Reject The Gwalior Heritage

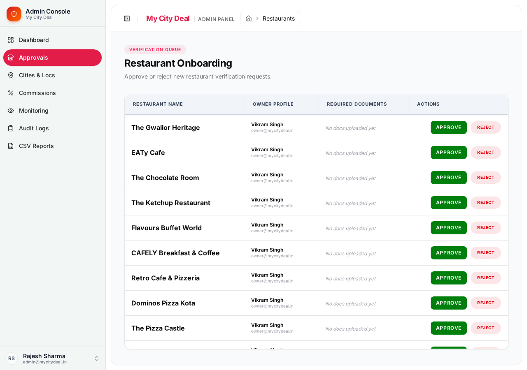click(x=486, y=127)
